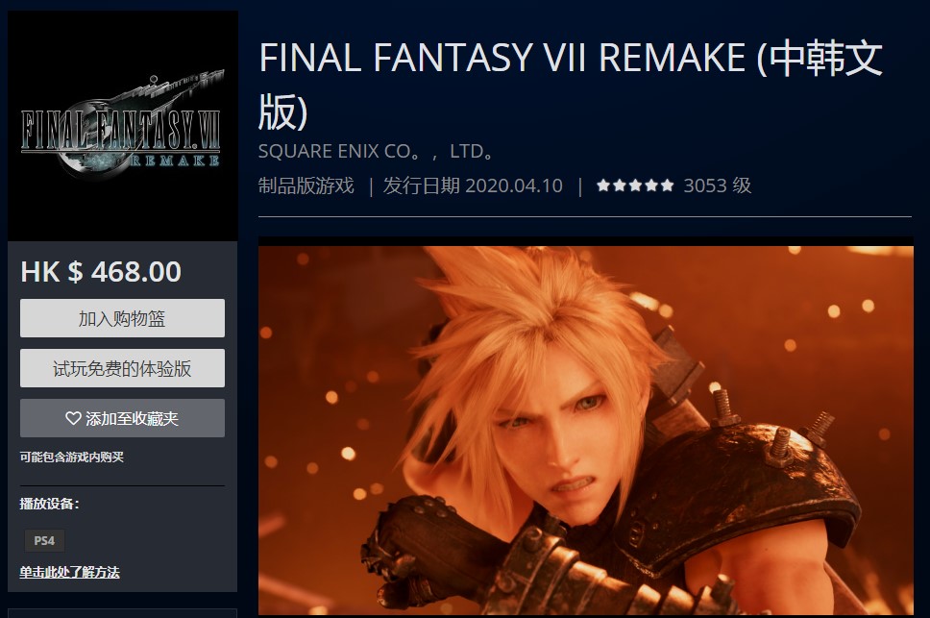The width and height of the screenshot is (930, 618).
Task: Click the partial panel below the PS4 section
Action: click(122, 612)
